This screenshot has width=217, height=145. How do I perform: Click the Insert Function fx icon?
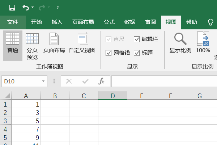[102, 81]
